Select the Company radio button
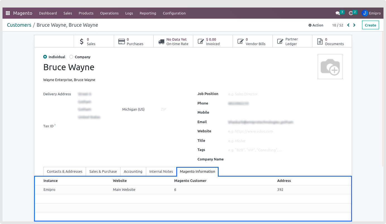The width and height of the screenshot is (386, 224). click(71, 57)
